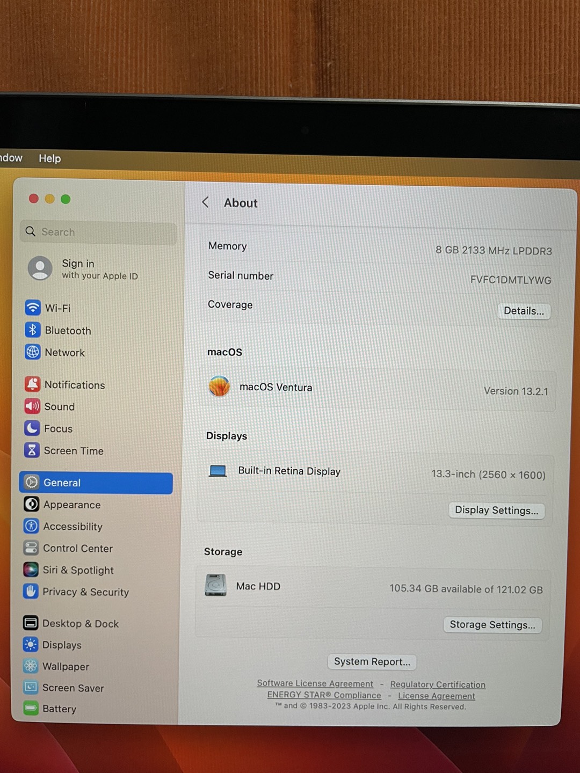
Task: Click the settings Search field
Action: 98,232
